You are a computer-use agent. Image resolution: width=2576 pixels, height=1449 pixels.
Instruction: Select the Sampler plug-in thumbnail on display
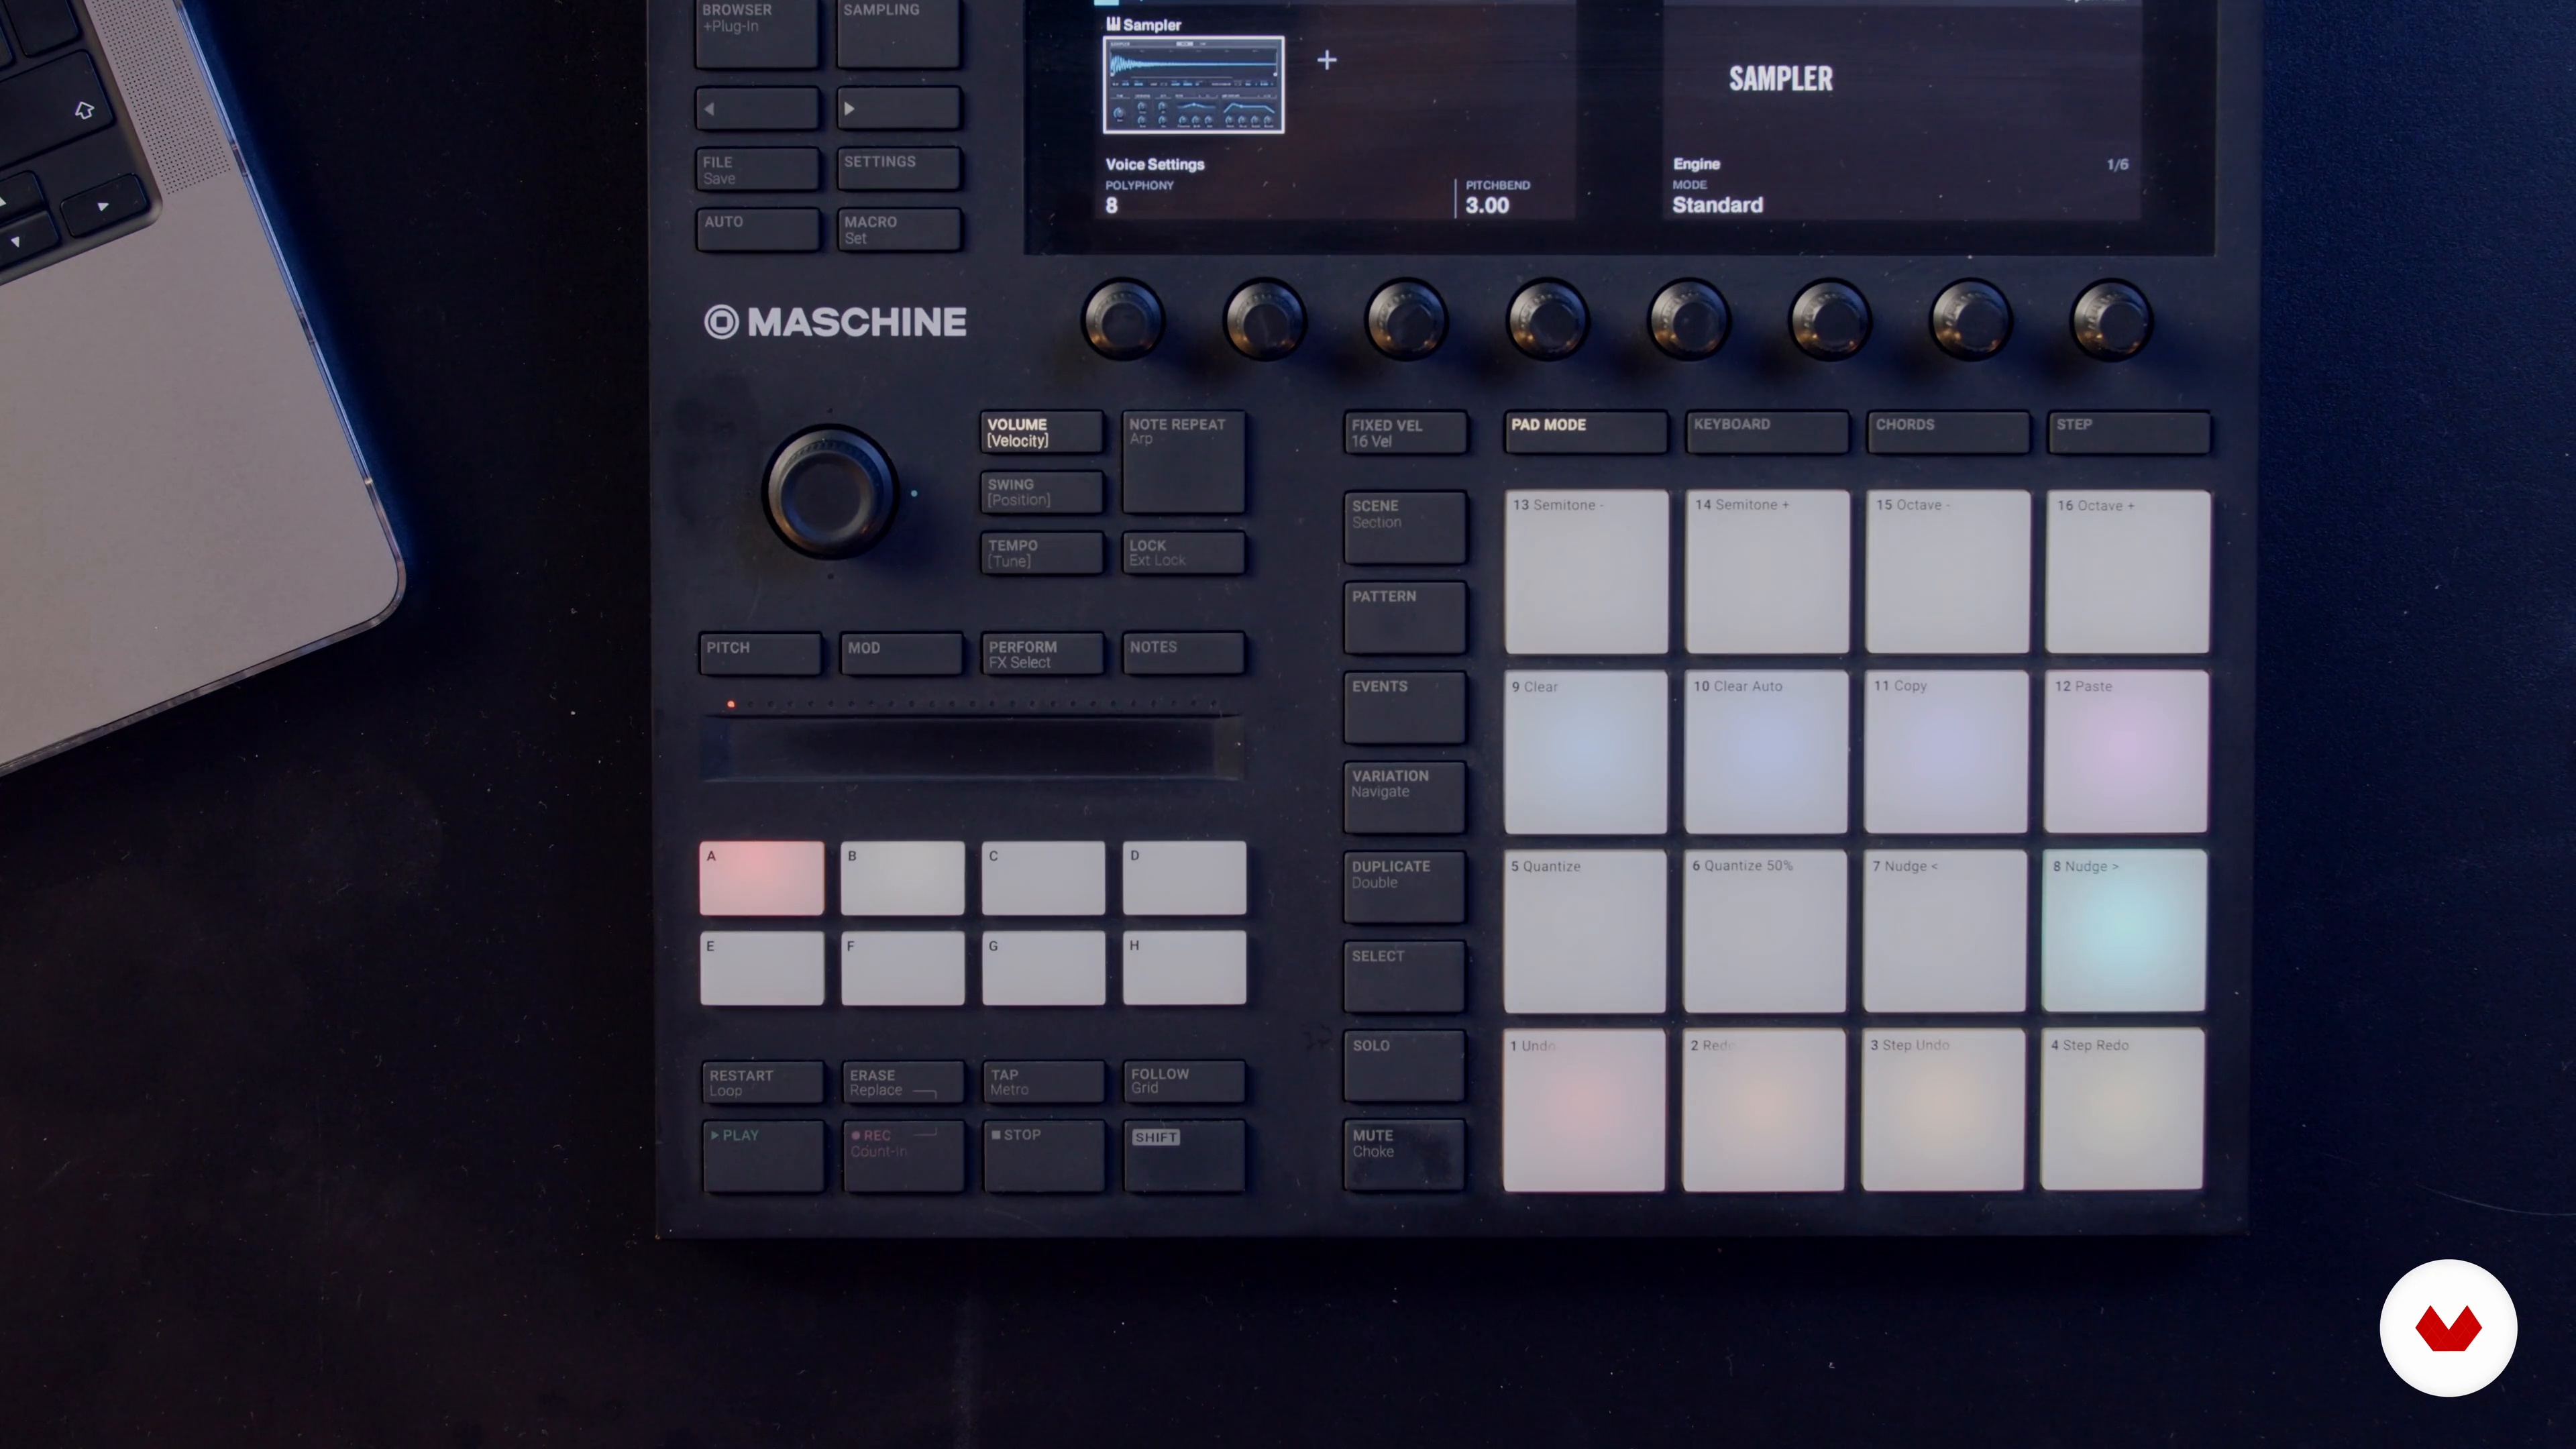tap(1193, 85)
